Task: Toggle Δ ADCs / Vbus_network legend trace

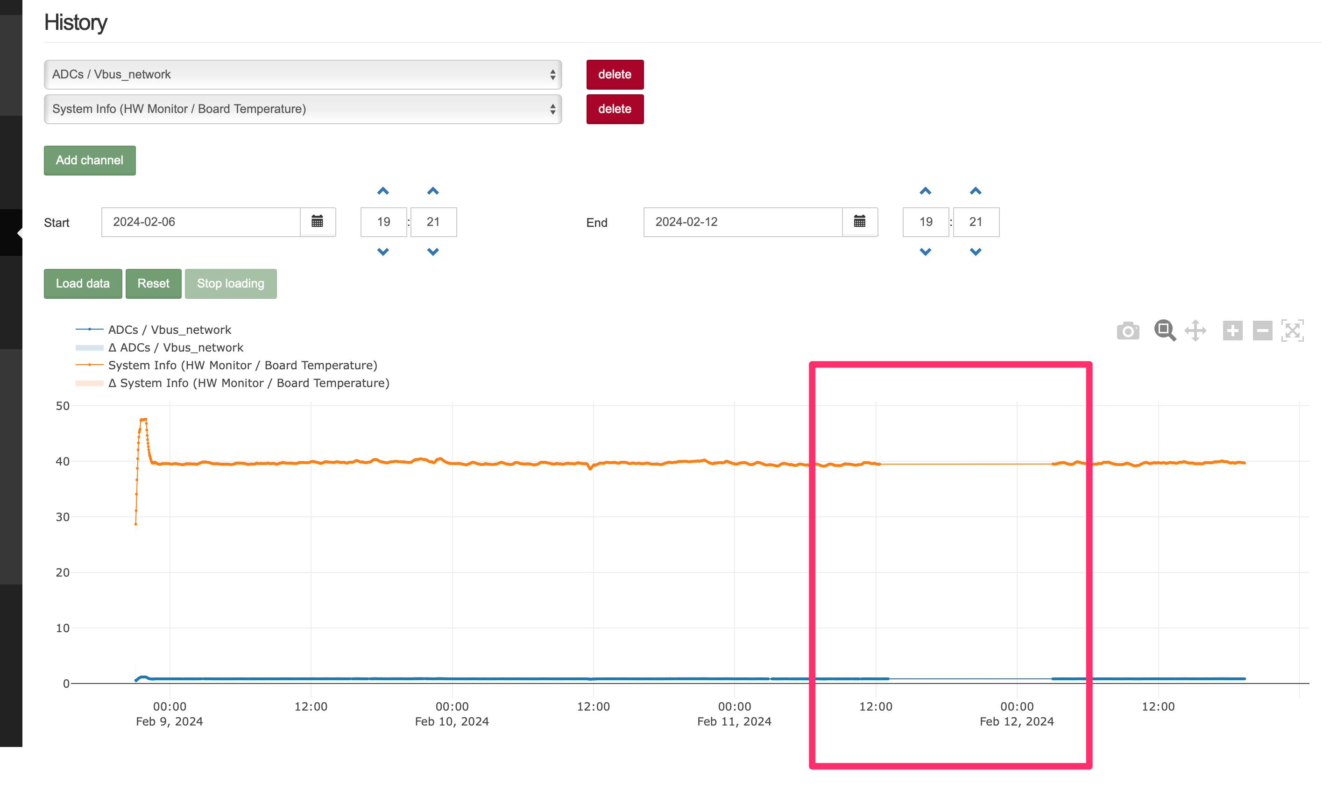Action: (x=160, y=347)
